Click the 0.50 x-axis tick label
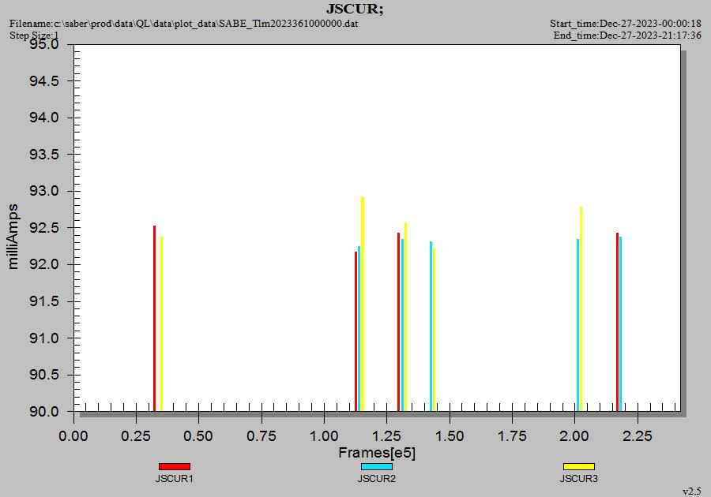Image resolution: width=711 pixels, height=497 pixels. 198,436
